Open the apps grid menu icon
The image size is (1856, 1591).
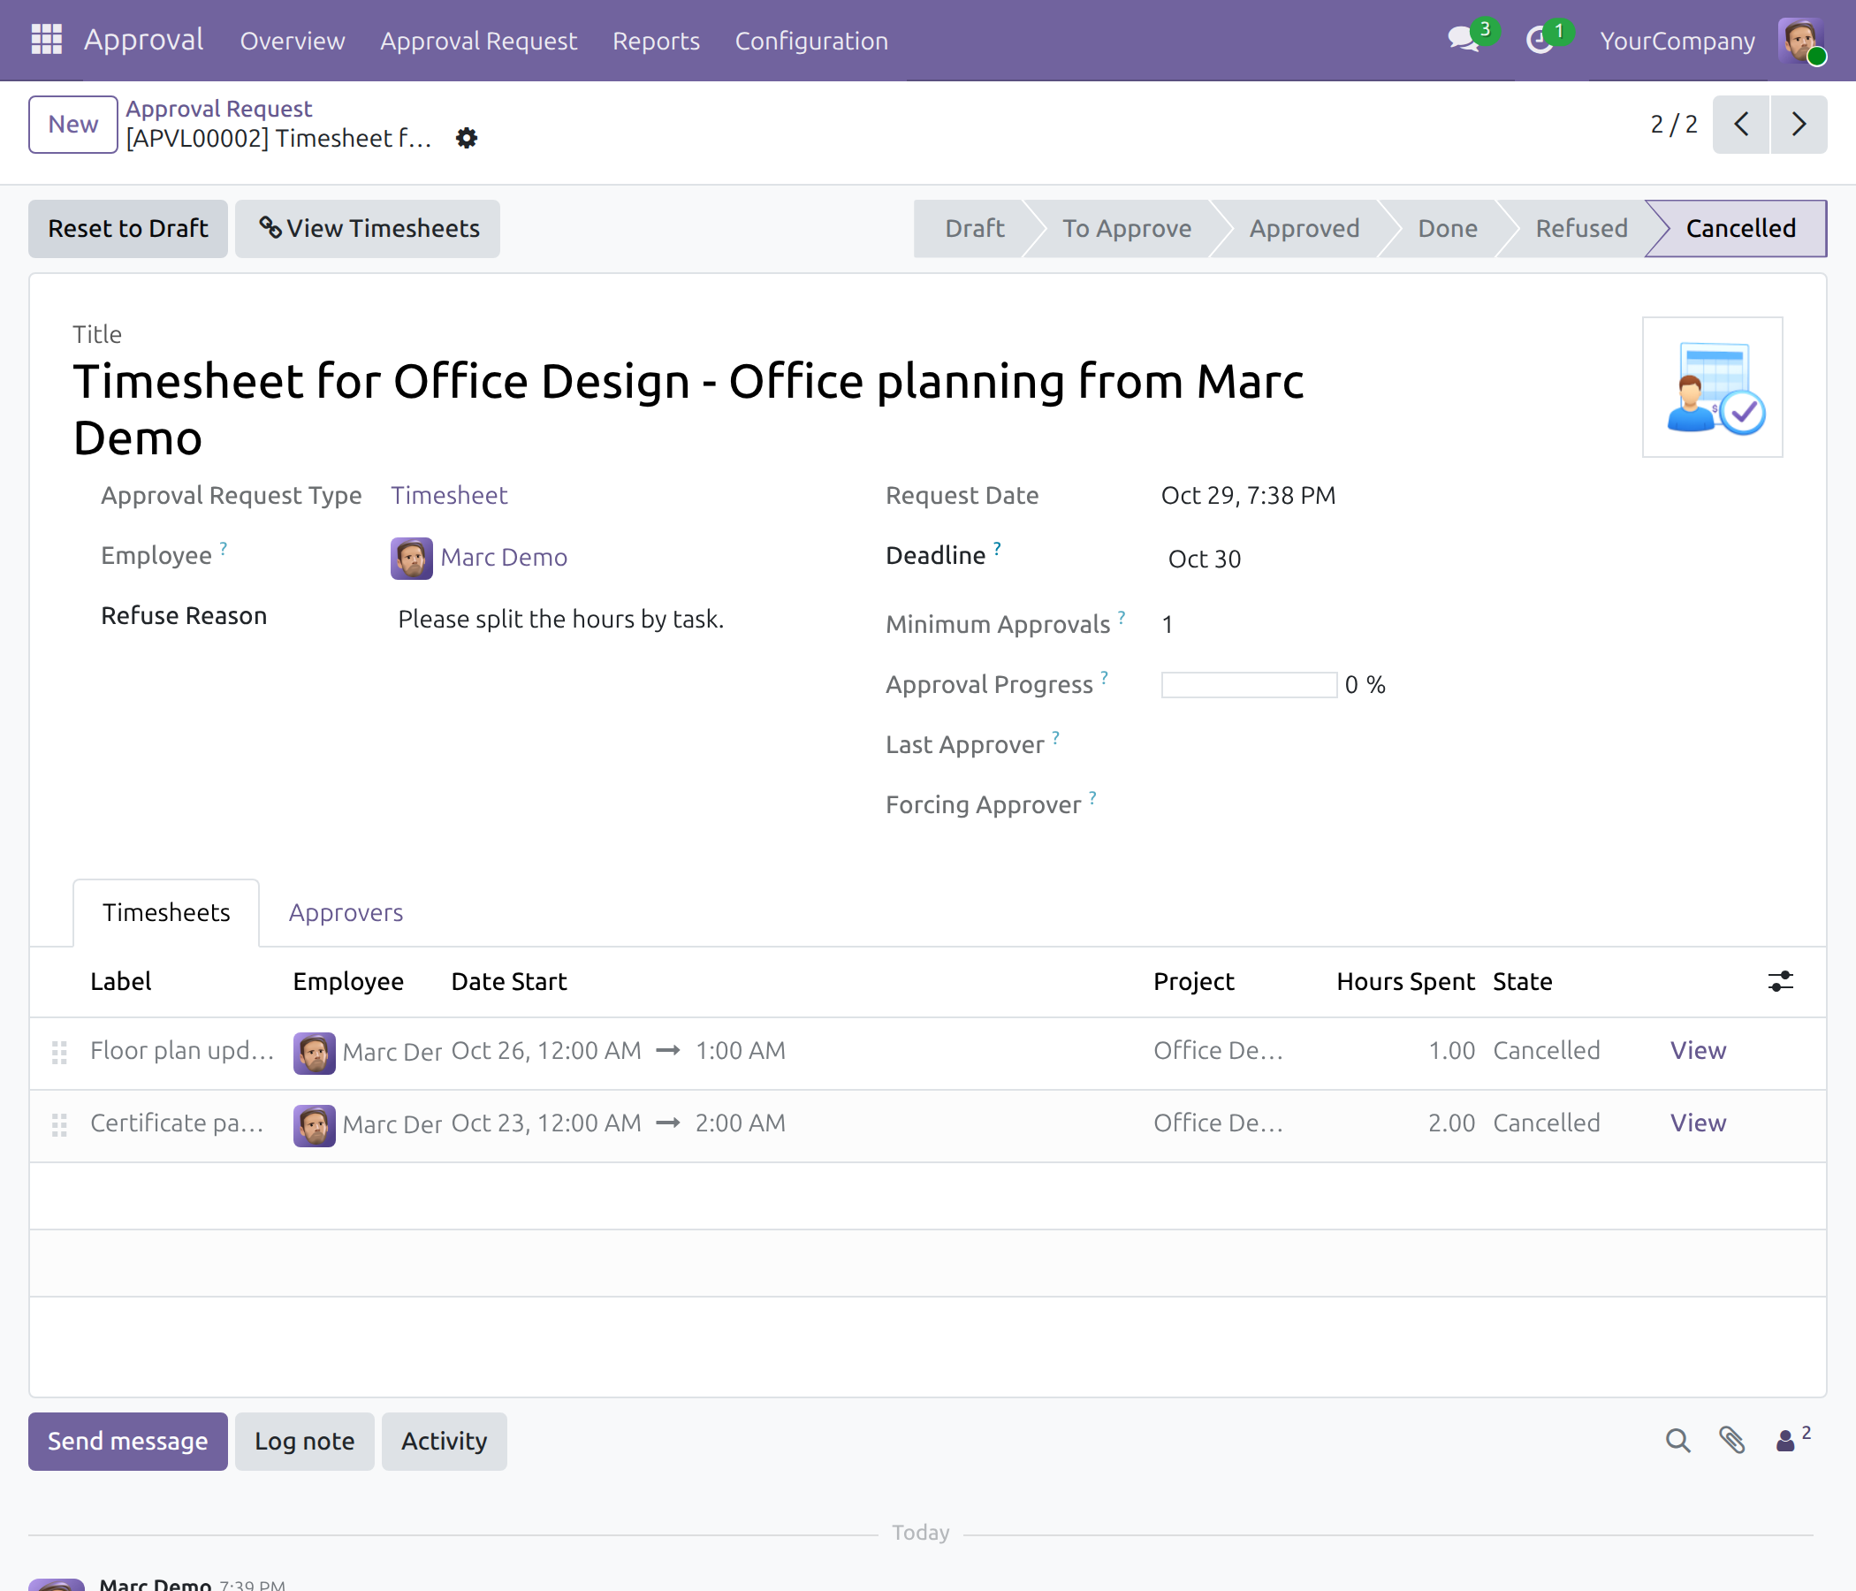click(x=47, y=41)
